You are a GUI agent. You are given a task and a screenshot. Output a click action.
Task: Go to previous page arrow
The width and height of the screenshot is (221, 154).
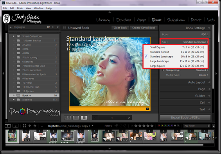tap(95, 118)
